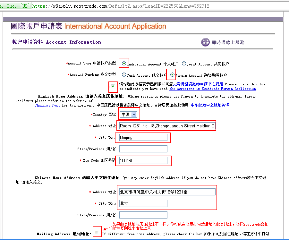Check the different Mailing Address box
The image size is (289, 240).
point(97,233)
